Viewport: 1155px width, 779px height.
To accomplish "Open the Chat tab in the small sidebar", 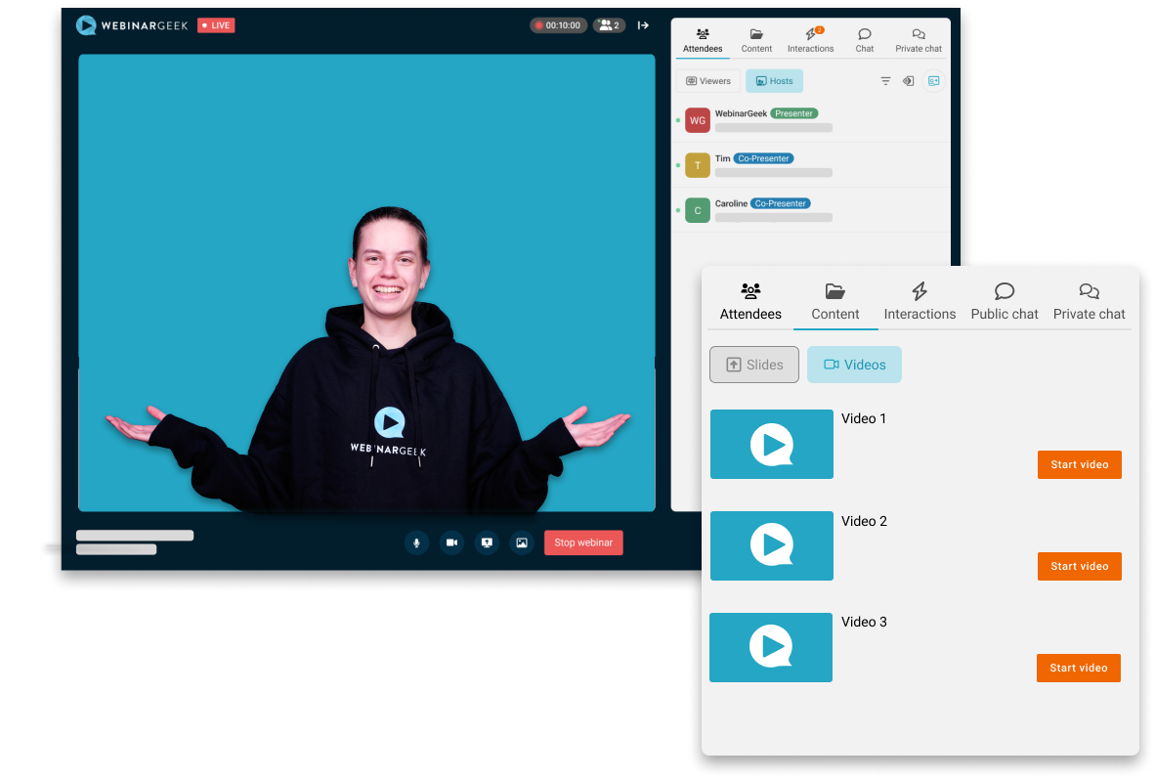I will (x=865, y=40).
